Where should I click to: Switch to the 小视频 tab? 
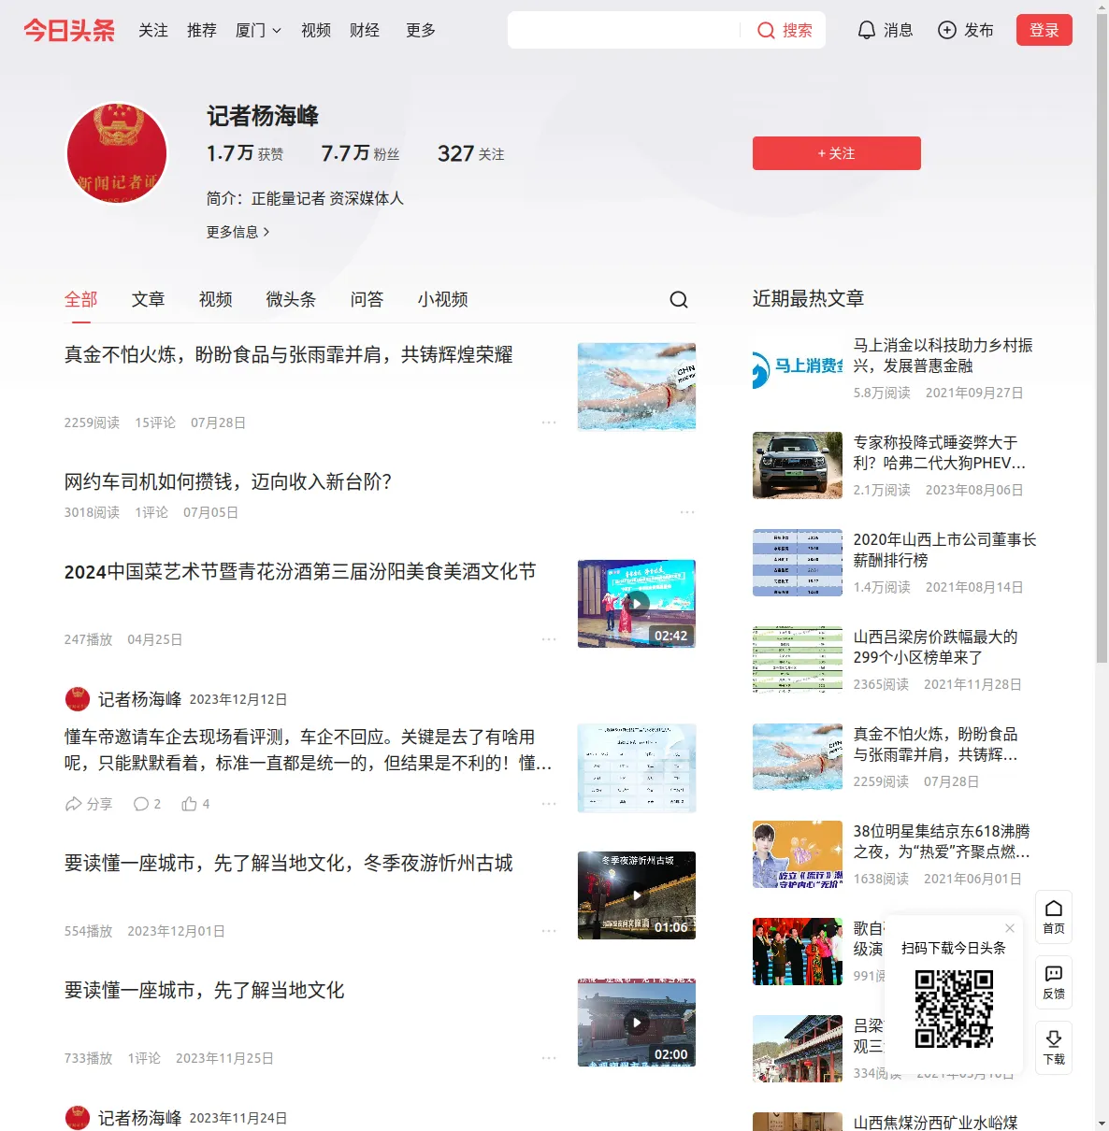point(442,299)
